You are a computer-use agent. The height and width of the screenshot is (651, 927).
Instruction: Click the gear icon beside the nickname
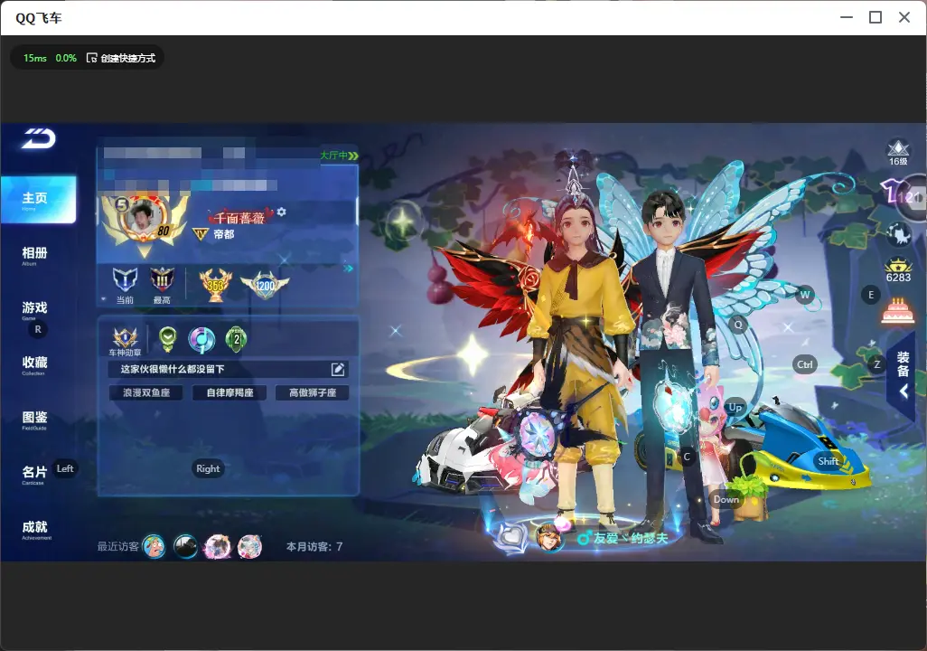pos(281,212)
